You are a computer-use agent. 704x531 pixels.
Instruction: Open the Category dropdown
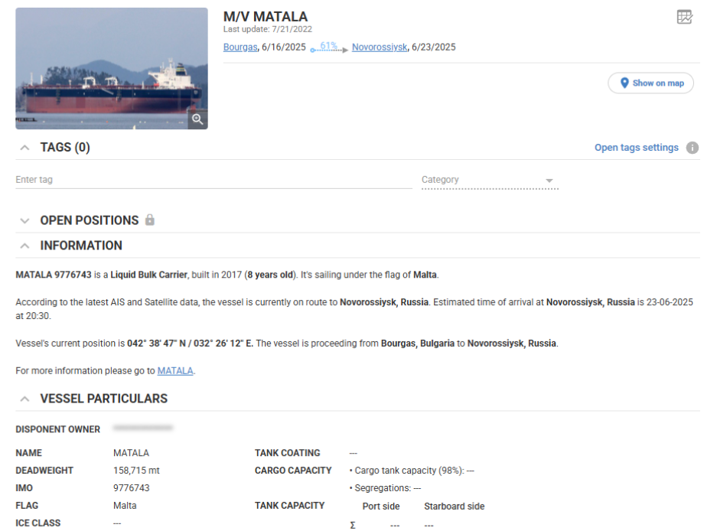490,180
